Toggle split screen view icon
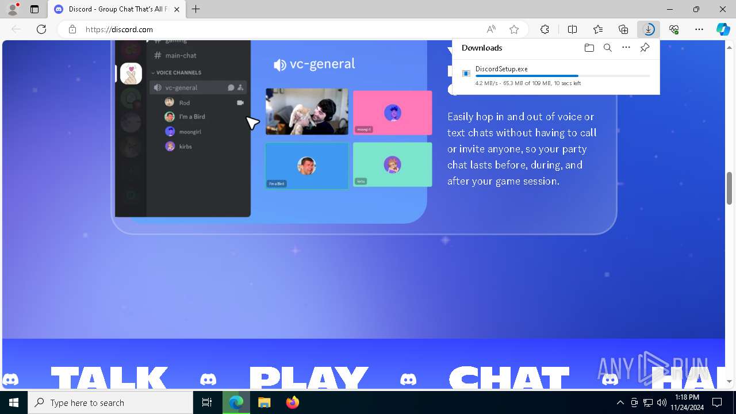 point(572,29)
